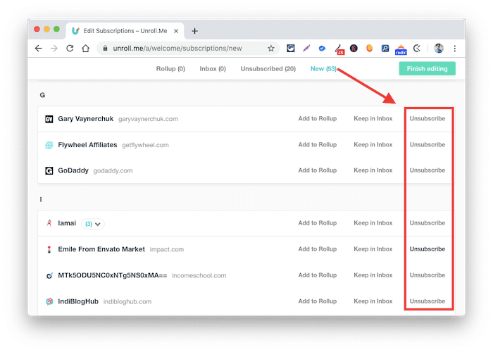
Task: Add Emile From Envato Market to Rollup
Action: (318, 249)
